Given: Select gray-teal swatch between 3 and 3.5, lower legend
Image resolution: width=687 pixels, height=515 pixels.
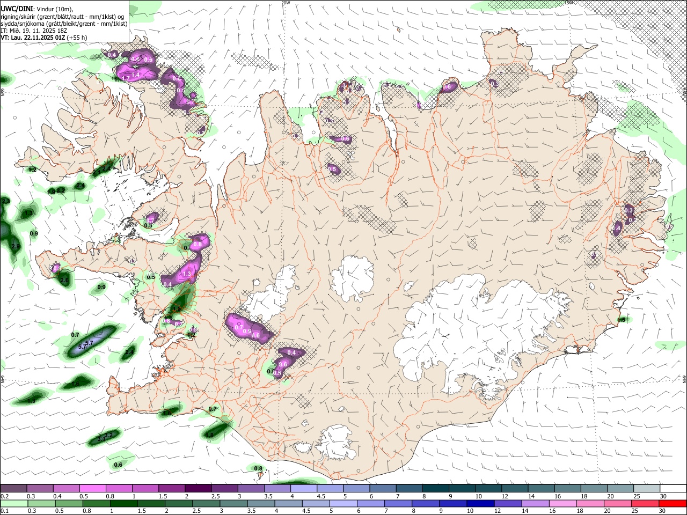Looking at the screenshot, I should click(233, 503).
